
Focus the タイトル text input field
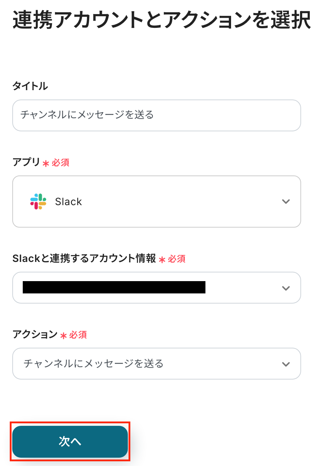(157, 115)
